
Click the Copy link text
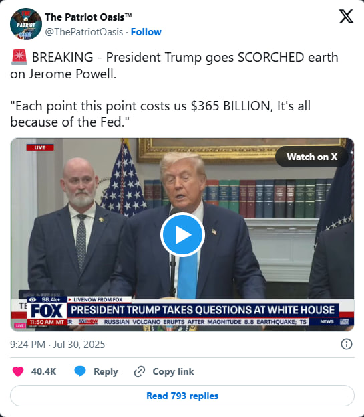click(x=173, y=371)
